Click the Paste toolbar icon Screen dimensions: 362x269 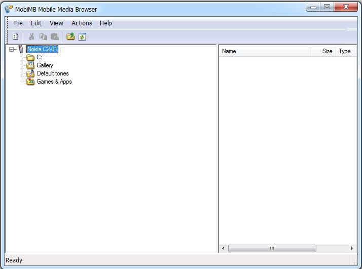pos(55,36)
